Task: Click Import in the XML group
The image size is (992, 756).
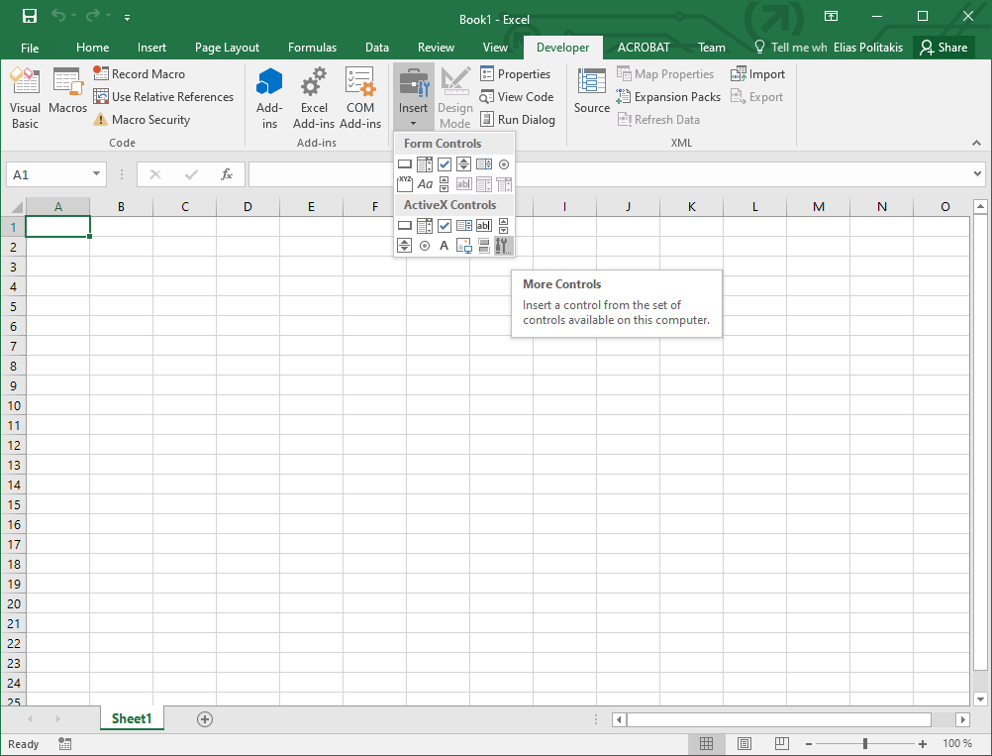Action: [757, 74]
